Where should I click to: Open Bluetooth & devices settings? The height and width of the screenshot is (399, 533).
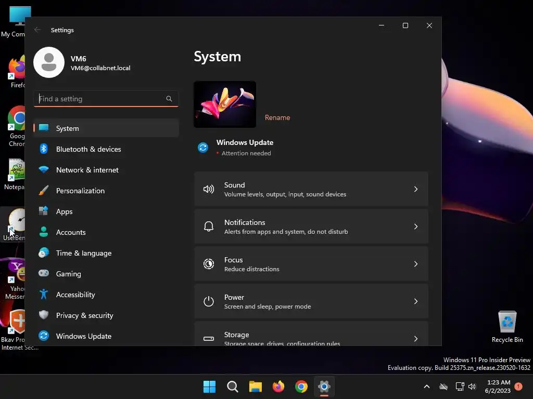(106, 149)
